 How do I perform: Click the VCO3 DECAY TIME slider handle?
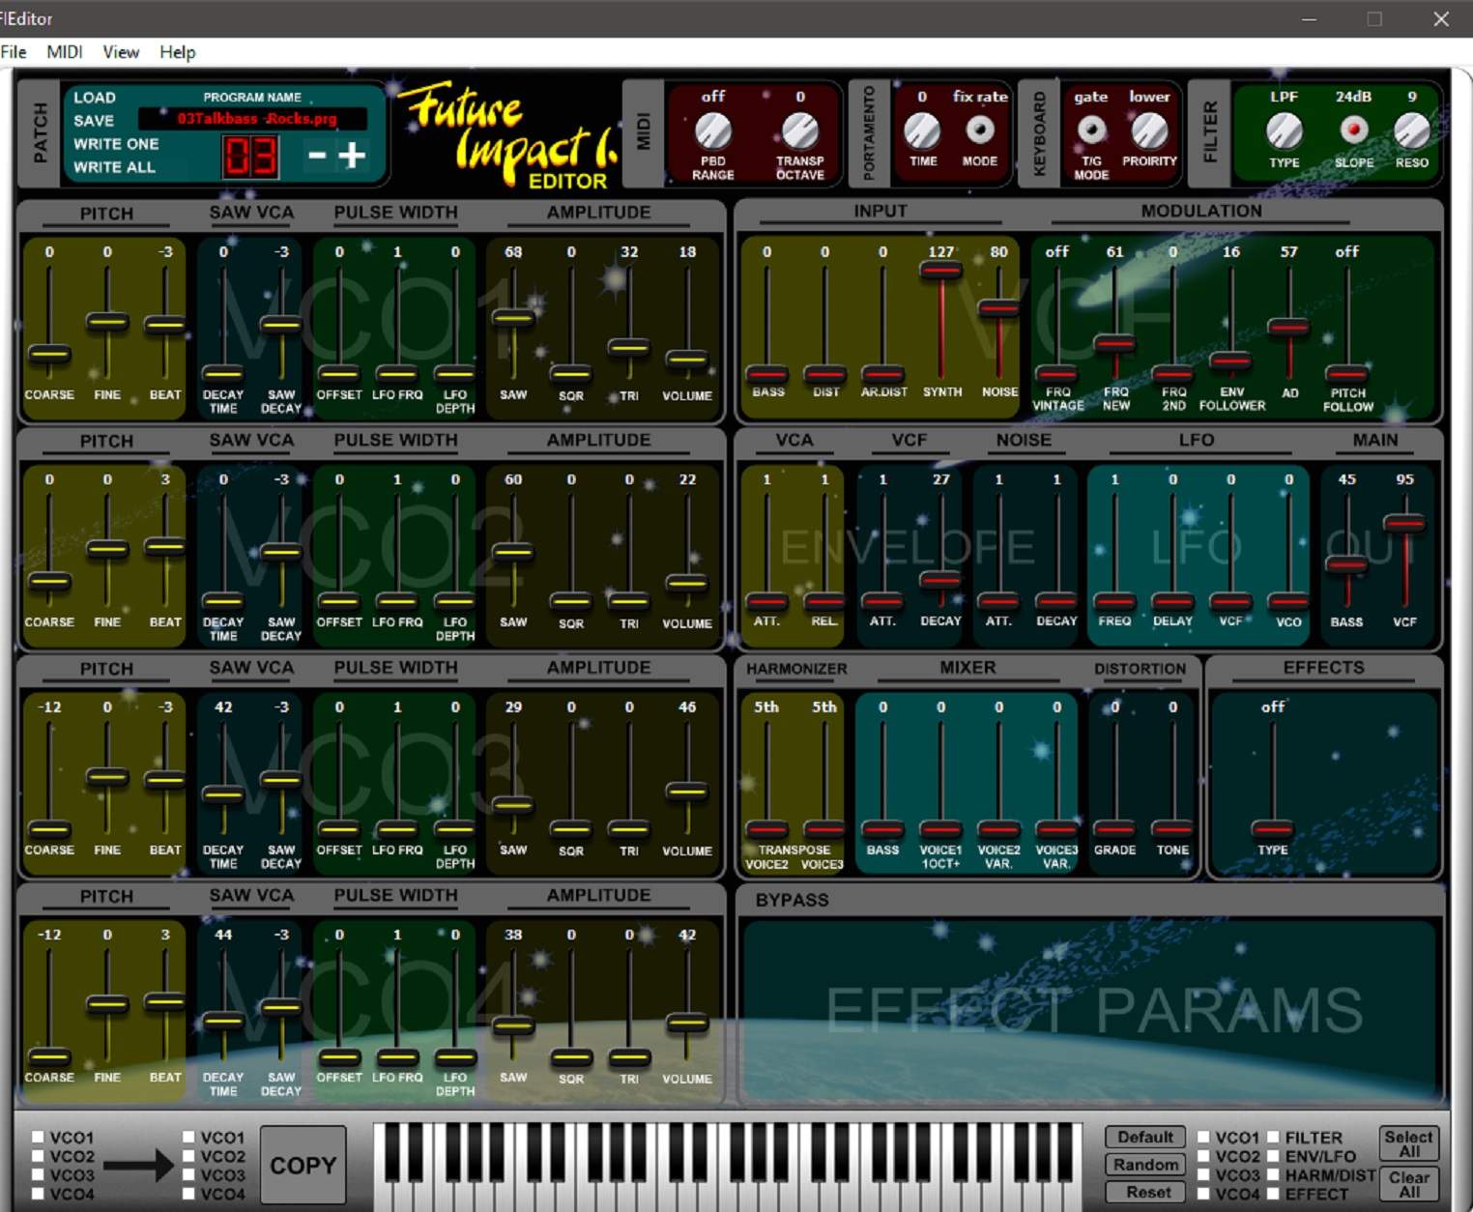pyautogui.click(x=223, y=794)
